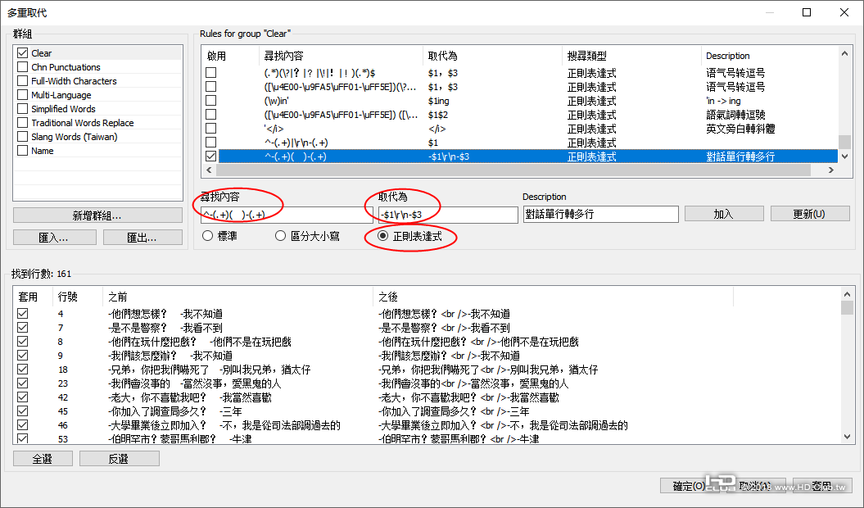Click the 全選 button
Viewport: 864px width, 508px height.
(43, 458)
